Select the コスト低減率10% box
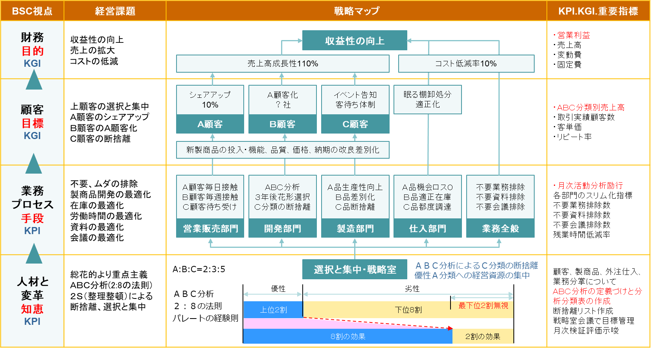 (466, 64)
